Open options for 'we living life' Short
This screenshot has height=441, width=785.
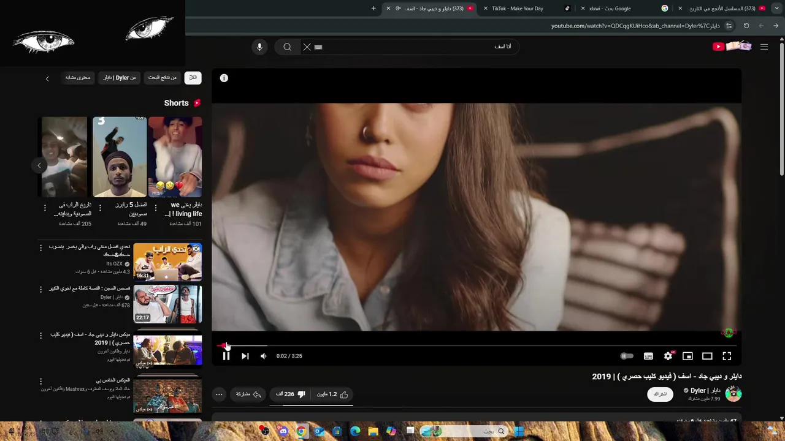pyautogui.click(x=155, y=208)
